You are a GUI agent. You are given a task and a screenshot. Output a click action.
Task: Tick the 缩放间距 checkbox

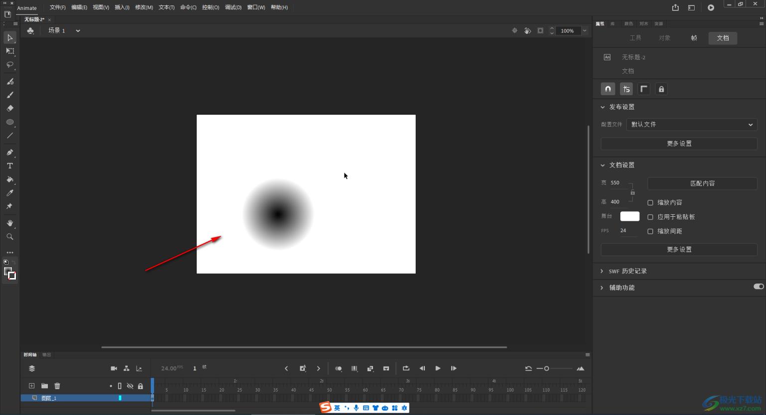click(x=650, y=231)
